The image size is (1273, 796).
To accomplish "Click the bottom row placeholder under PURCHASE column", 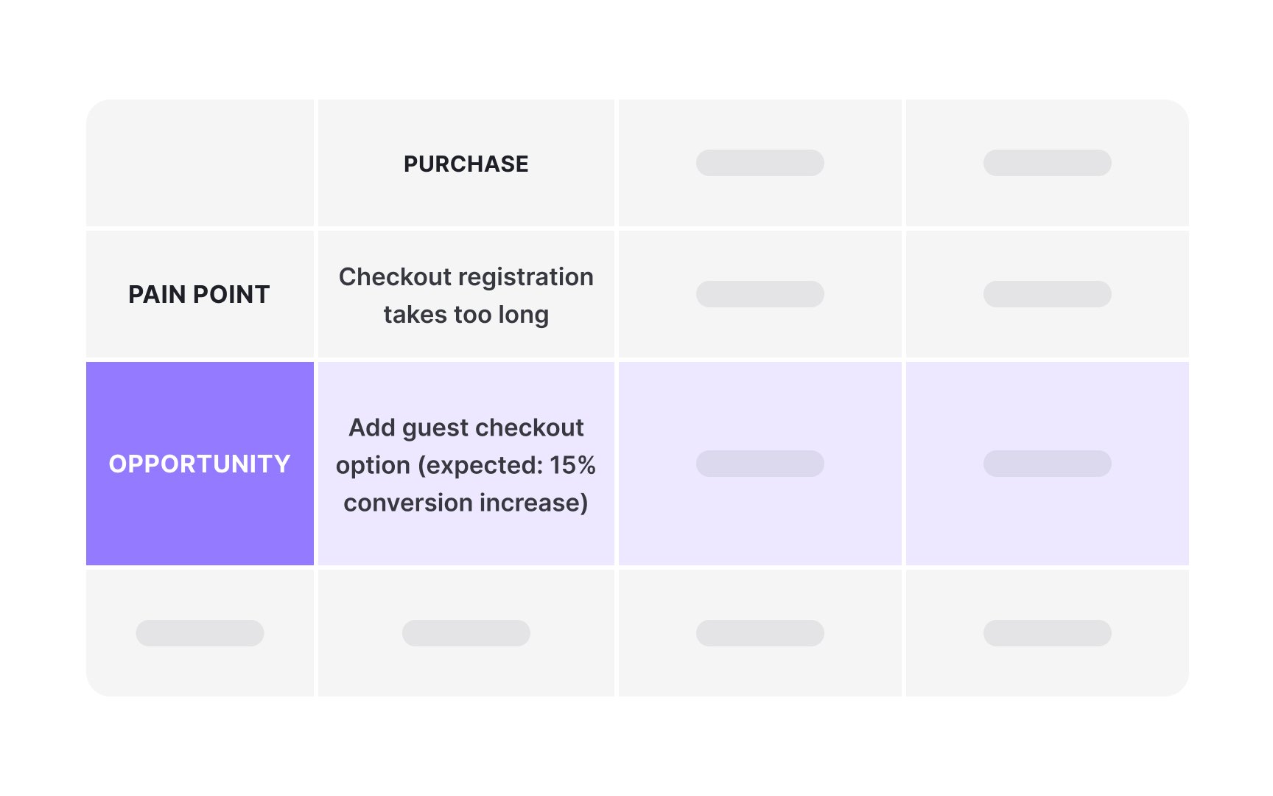I will coord(466,633).
